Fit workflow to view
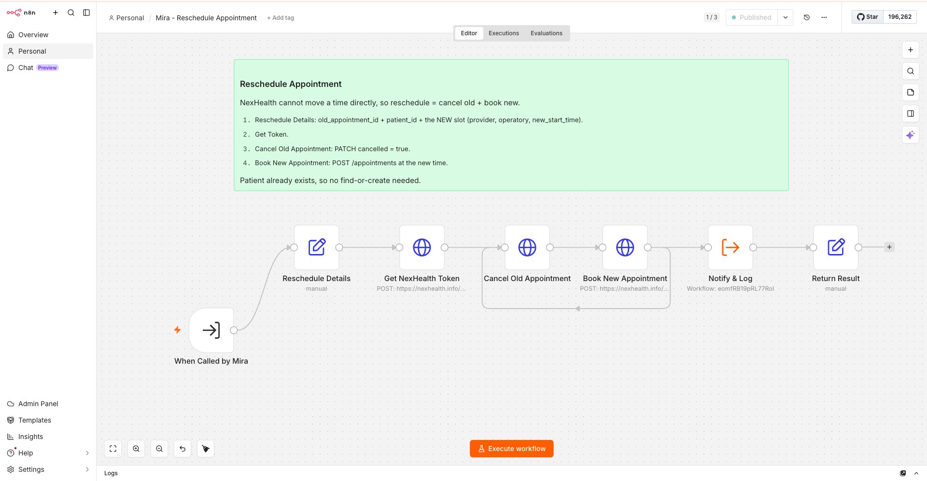The image size is (927, 481). tap(113, 449)
